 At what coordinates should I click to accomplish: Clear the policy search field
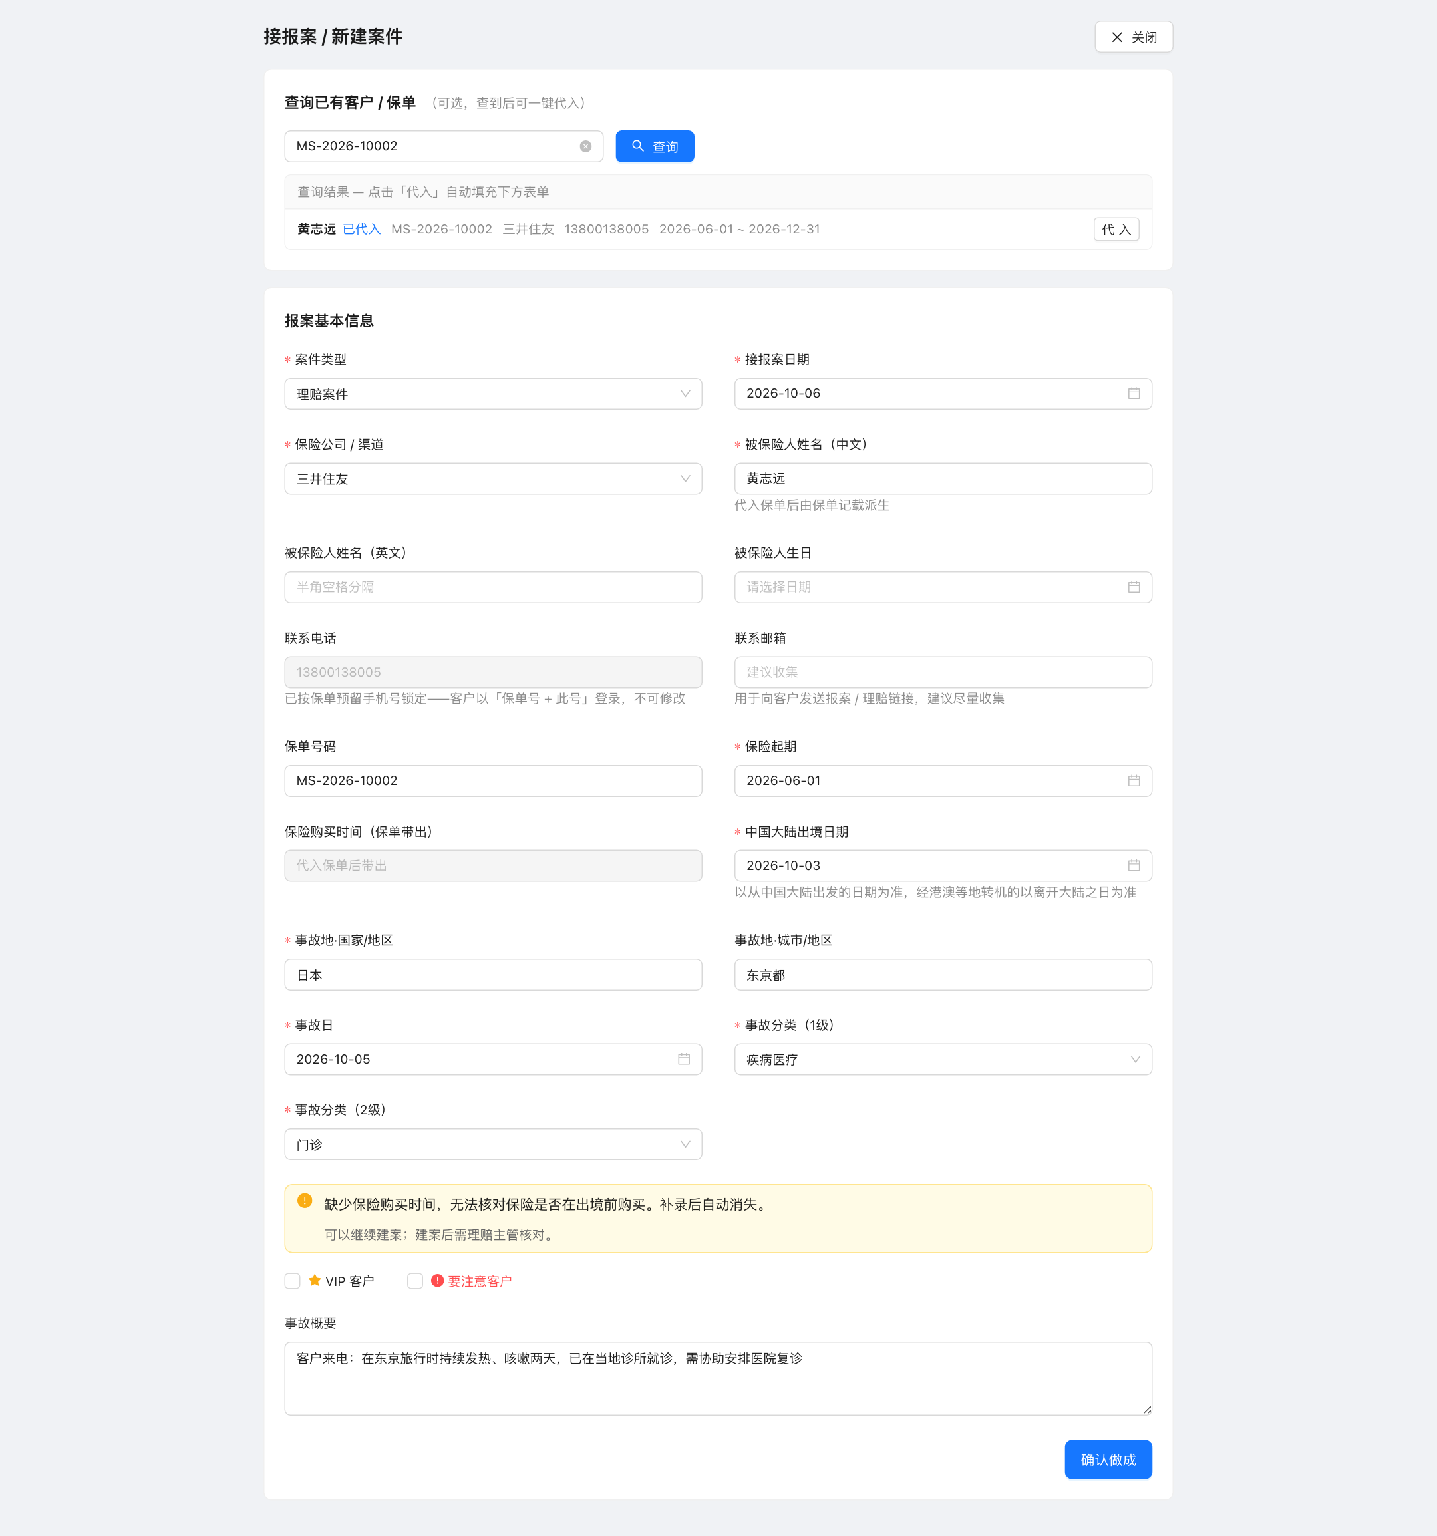[x=585, y=146]
